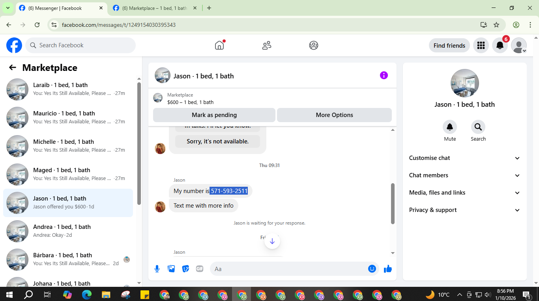539x301 pixels.
Task: Show hidden system tray icons
Action: (459, 294)
